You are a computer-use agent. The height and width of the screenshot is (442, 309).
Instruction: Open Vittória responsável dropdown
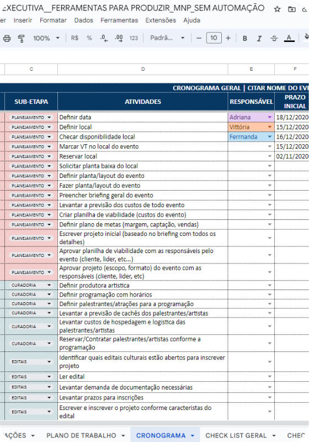pyautogui.click(x=270, y=127)
